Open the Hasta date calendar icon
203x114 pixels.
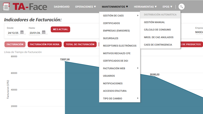pyautogui.click(x=44, y=32)
